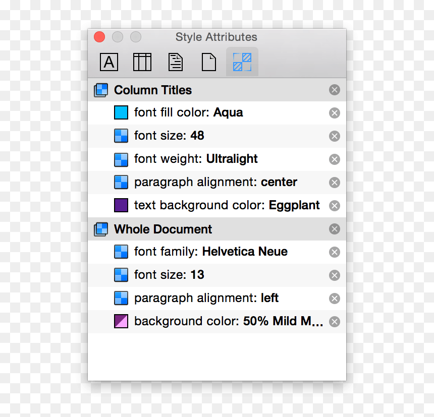Clear the font weight Ultralight attribute
Screen dimensions: 434x417
tap(335, 159)
